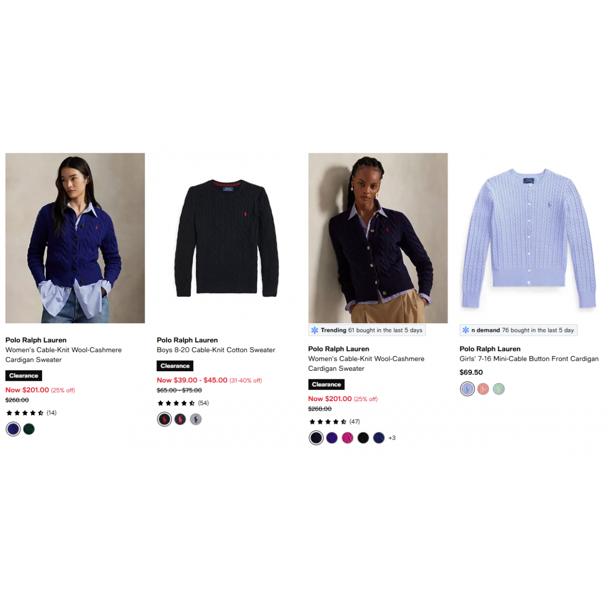Pick the pink swatch on third cardigan
The height and width of the screenshot is (607, 607).
(348, 438)
